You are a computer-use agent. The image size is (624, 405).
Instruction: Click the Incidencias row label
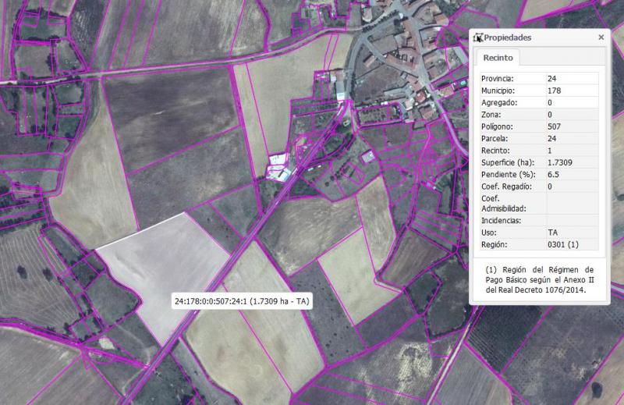pos(502,221)
